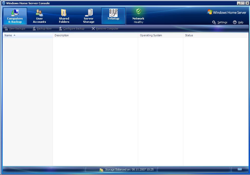Click the Settings link text
Image resolution: width=250 pixels, height=175 pixels.
(222, 22)
